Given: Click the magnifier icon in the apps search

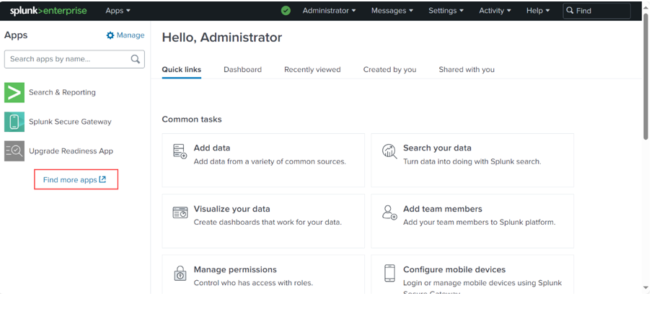Looking at the screenshot, I should click(136, 59).
